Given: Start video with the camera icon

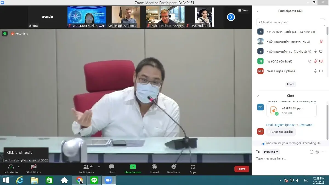Looking at the screenshot, I should coord(33,167).
